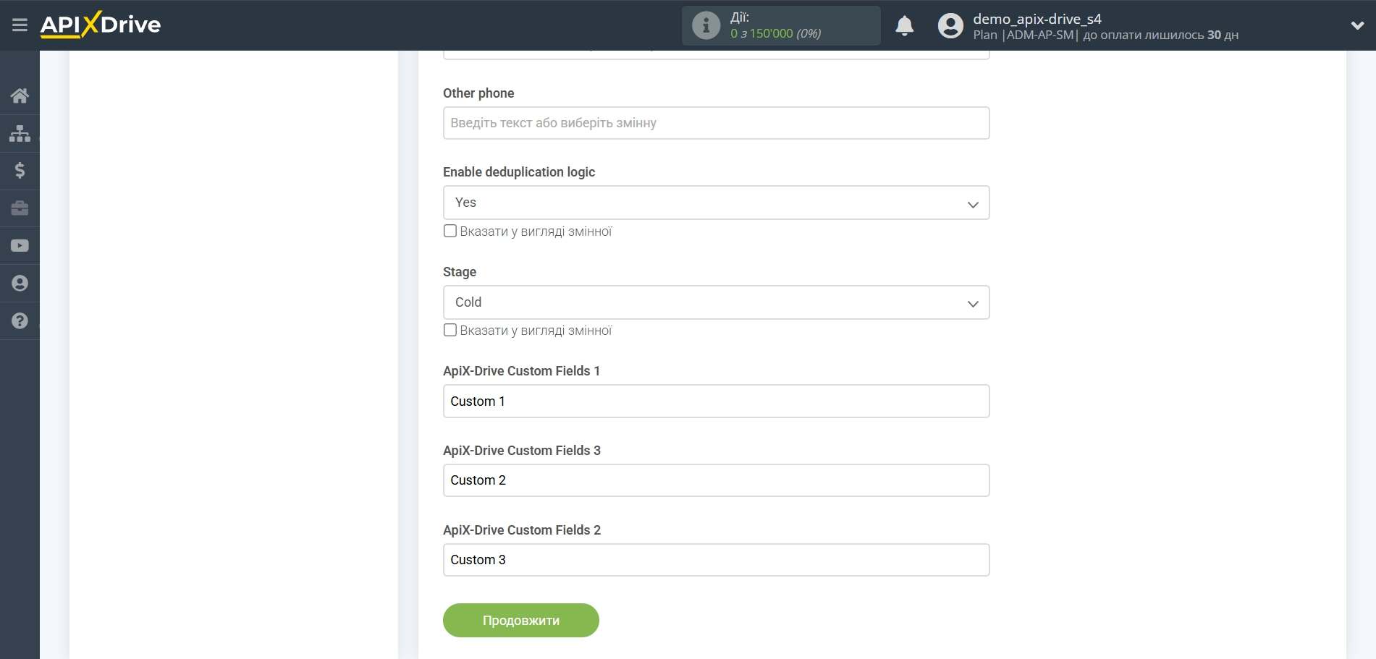The width and height of the screenshot is (1376, 659).
Task: Expand the account menu chevron
Action: (x=1357, y=25)
